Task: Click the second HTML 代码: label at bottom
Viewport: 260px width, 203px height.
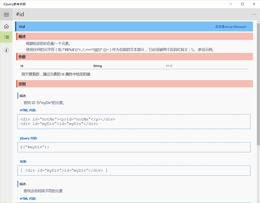Action: click(x=28, y=198)
